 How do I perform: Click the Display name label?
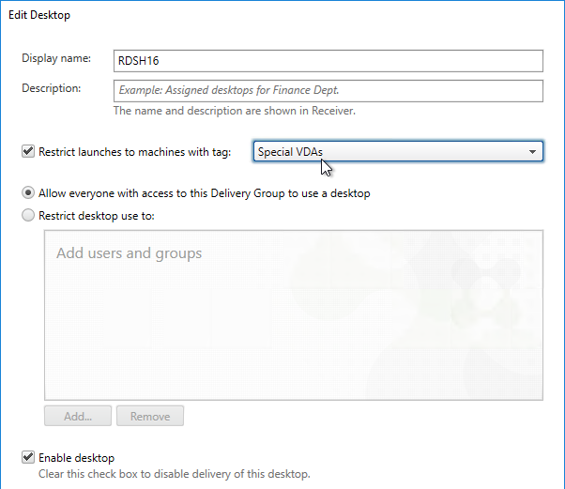(x=56, y=58)
